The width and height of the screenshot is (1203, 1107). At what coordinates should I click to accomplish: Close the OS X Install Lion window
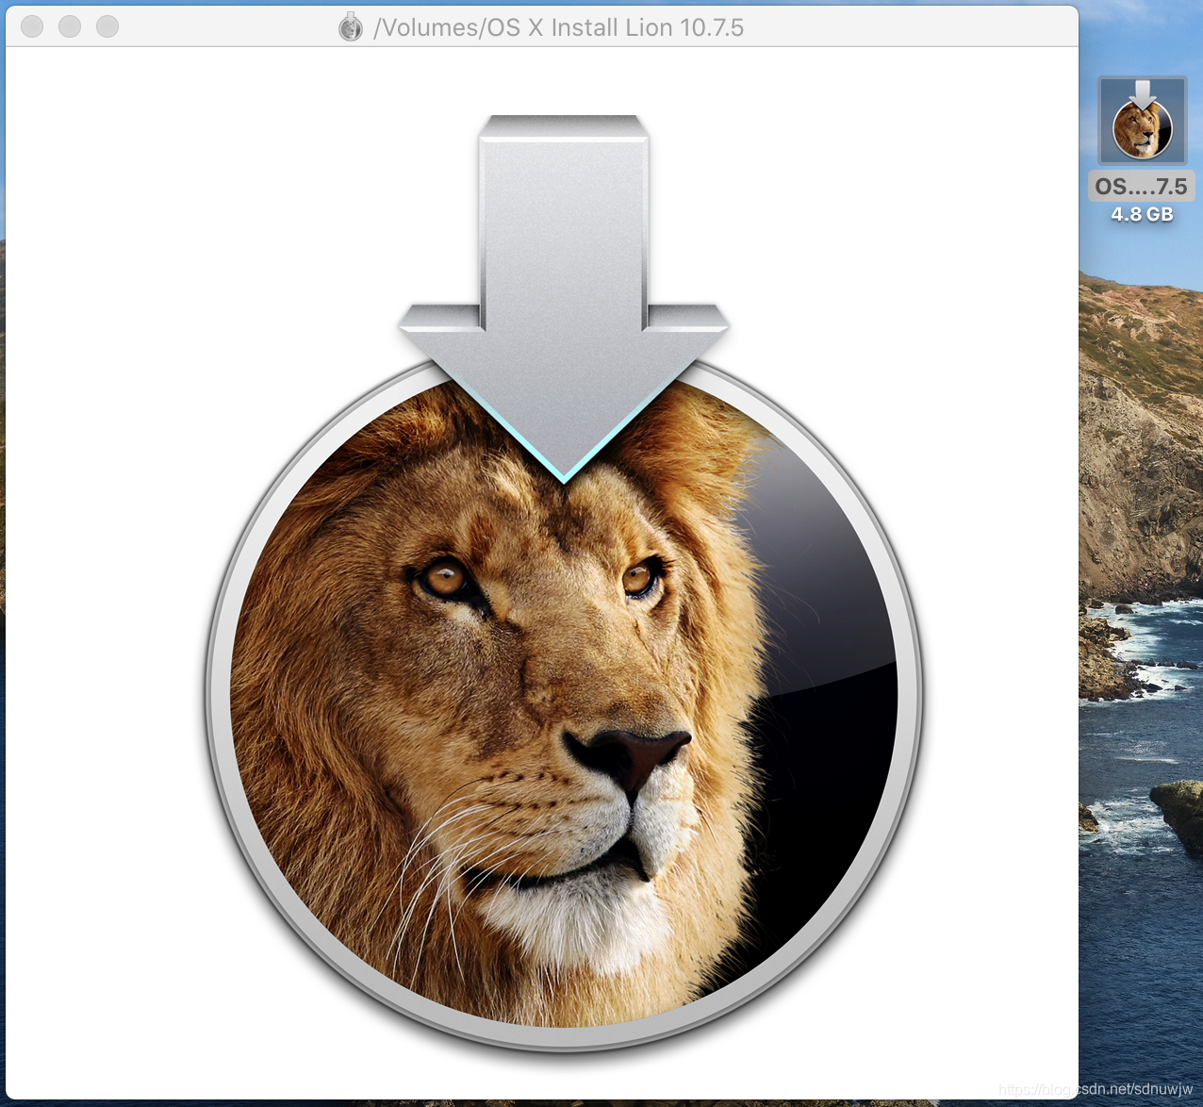(x=32, y=26)
